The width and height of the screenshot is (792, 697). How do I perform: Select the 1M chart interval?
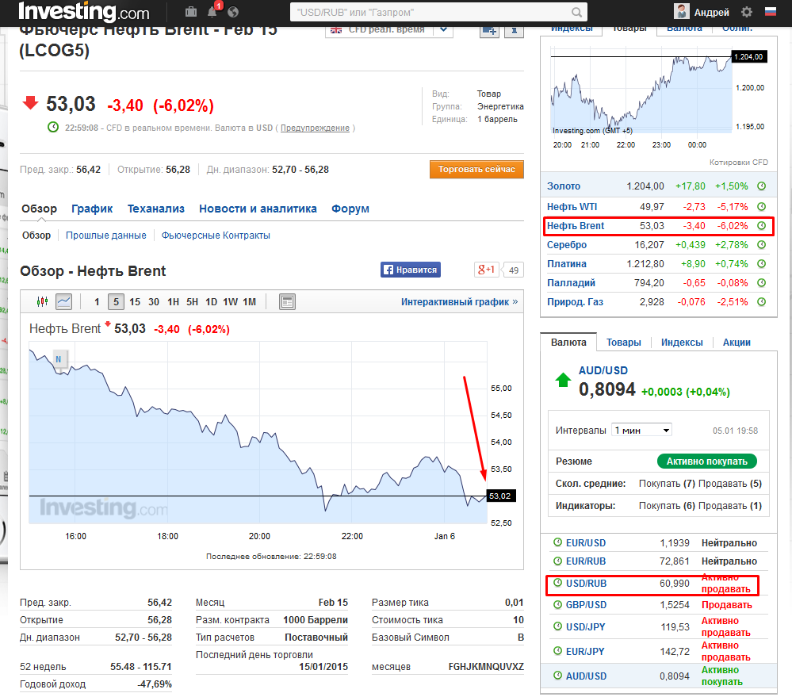click(250, 302)
